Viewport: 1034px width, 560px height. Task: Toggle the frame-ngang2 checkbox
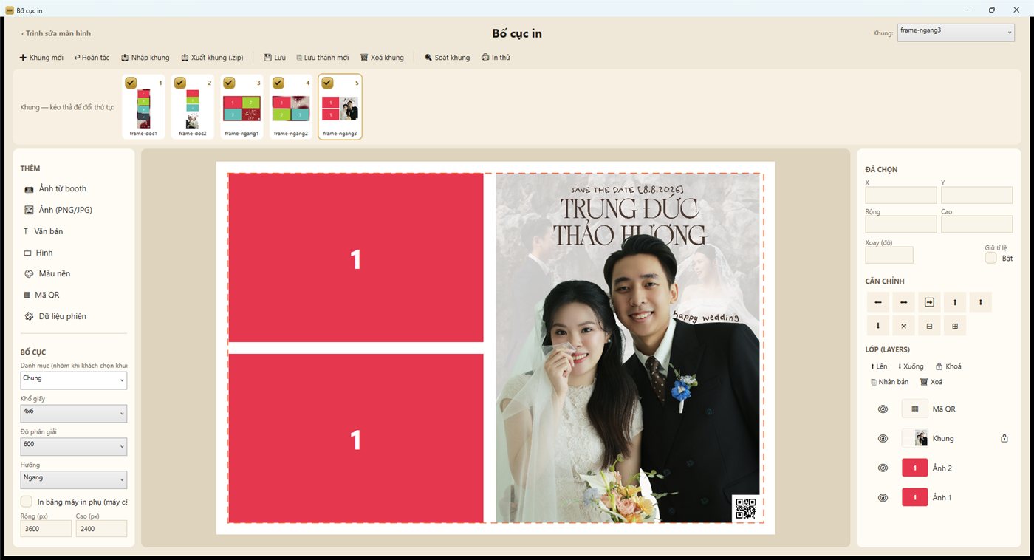(x=278, y=83)
